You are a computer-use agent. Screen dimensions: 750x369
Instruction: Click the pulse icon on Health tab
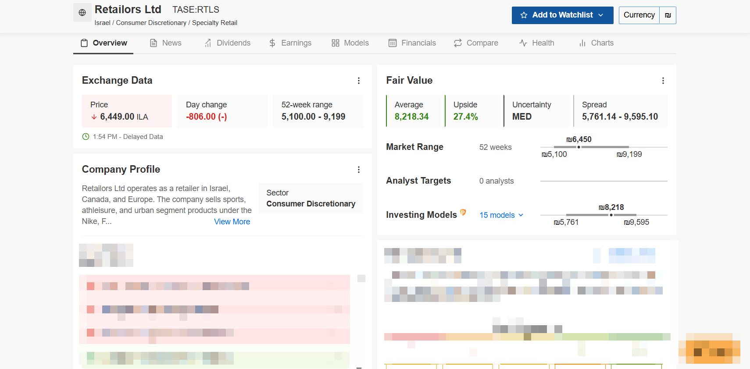pyautogui.click(x=523, y=43)
